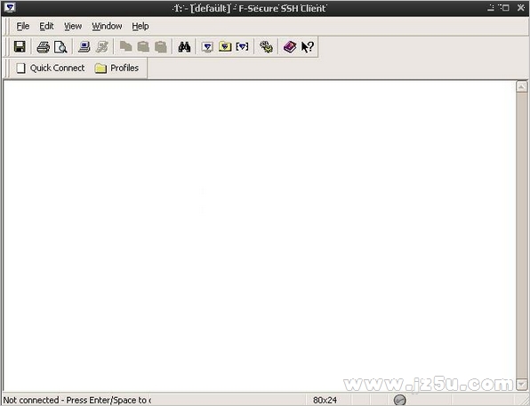Open the Help book icon
Viewport: 530px width, 406px height.
[290, 46]
